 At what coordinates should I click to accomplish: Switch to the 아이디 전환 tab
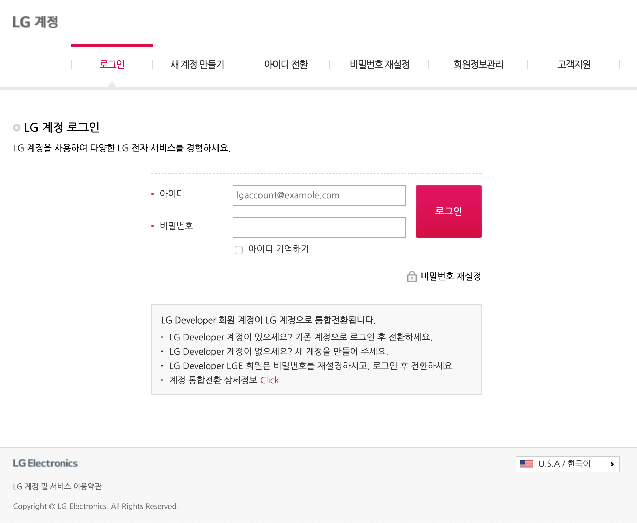coord(286,64)
